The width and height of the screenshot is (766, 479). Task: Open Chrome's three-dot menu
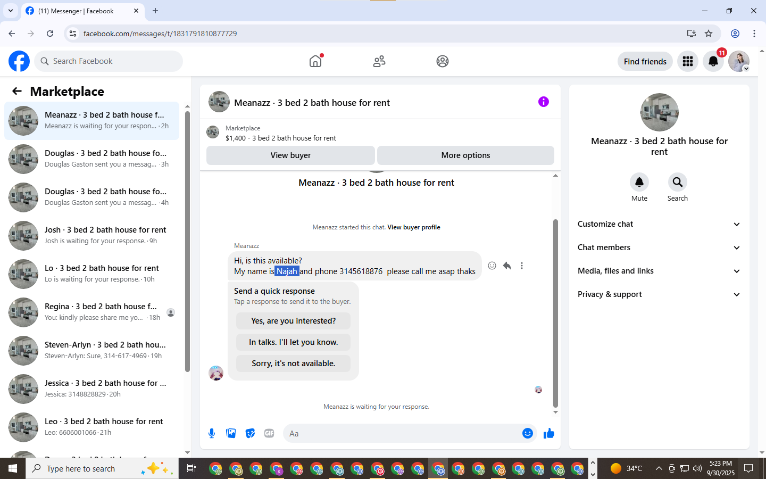(x=754, y=34)
